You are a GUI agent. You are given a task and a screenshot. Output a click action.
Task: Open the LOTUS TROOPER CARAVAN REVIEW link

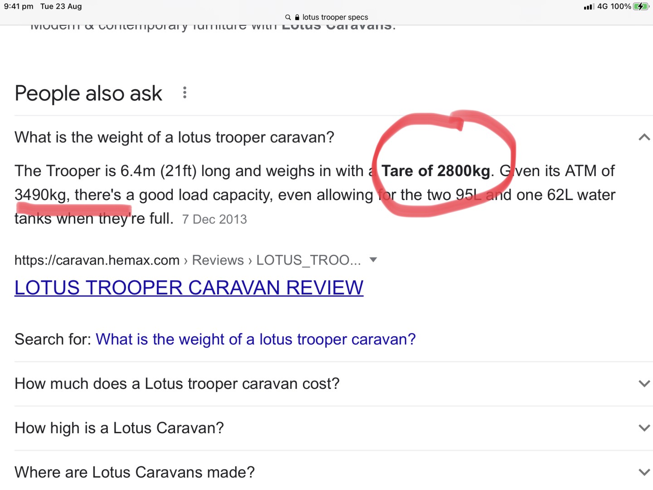coord(189,288)
